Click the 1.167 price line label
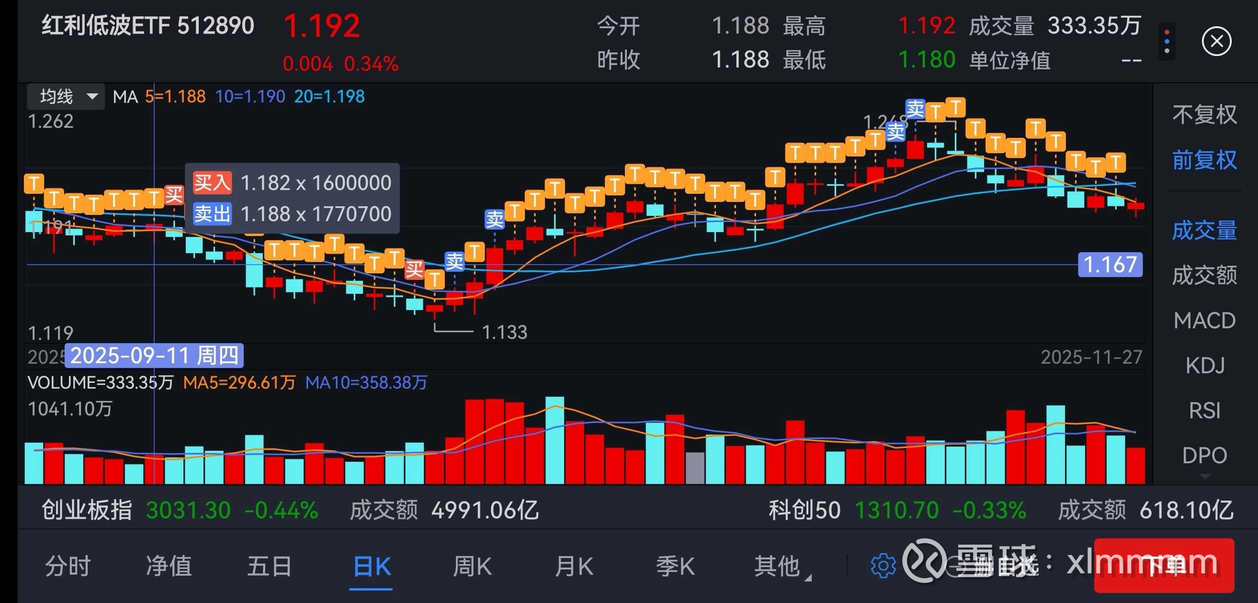 pyautogui.click(x=1110, y=265)
